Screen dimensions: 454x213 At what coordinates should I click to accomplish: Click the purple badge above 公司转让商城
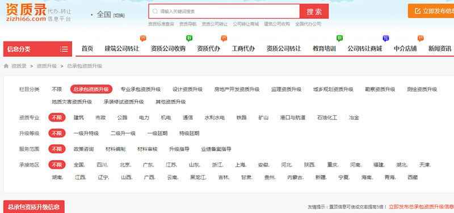coord(386,38)
